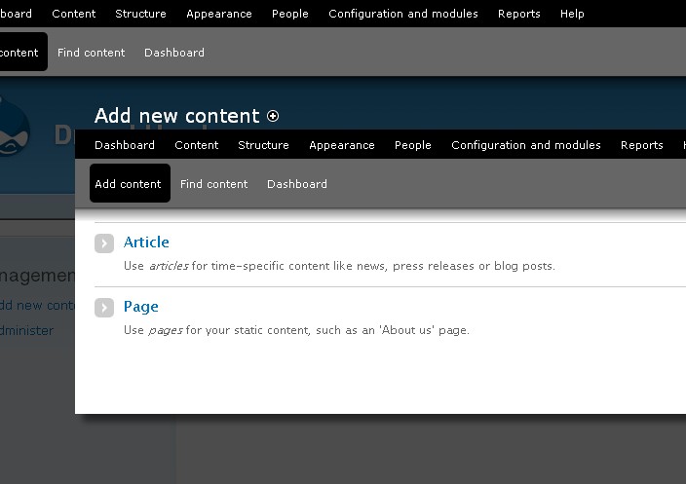Click the arrow icon next to Article
Viewport: 686px width, 484px height.
click(104, 243)
